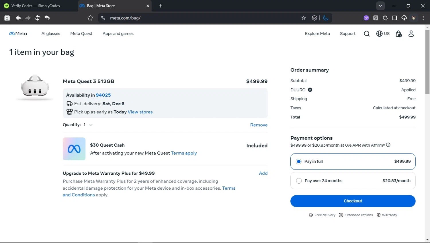Click the undo arrow toolbar icon
This screenshot has height=243, width=430.
pyautogui.click(x=47, y=18)
